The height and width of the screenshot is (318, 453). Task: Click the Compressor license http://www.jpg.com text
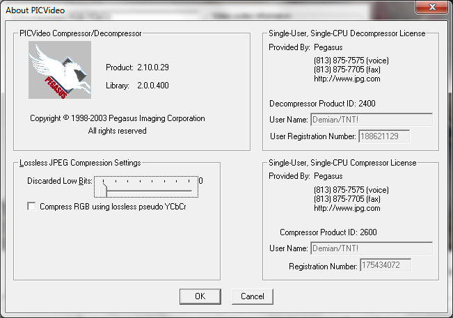click(x=347, y=208)
